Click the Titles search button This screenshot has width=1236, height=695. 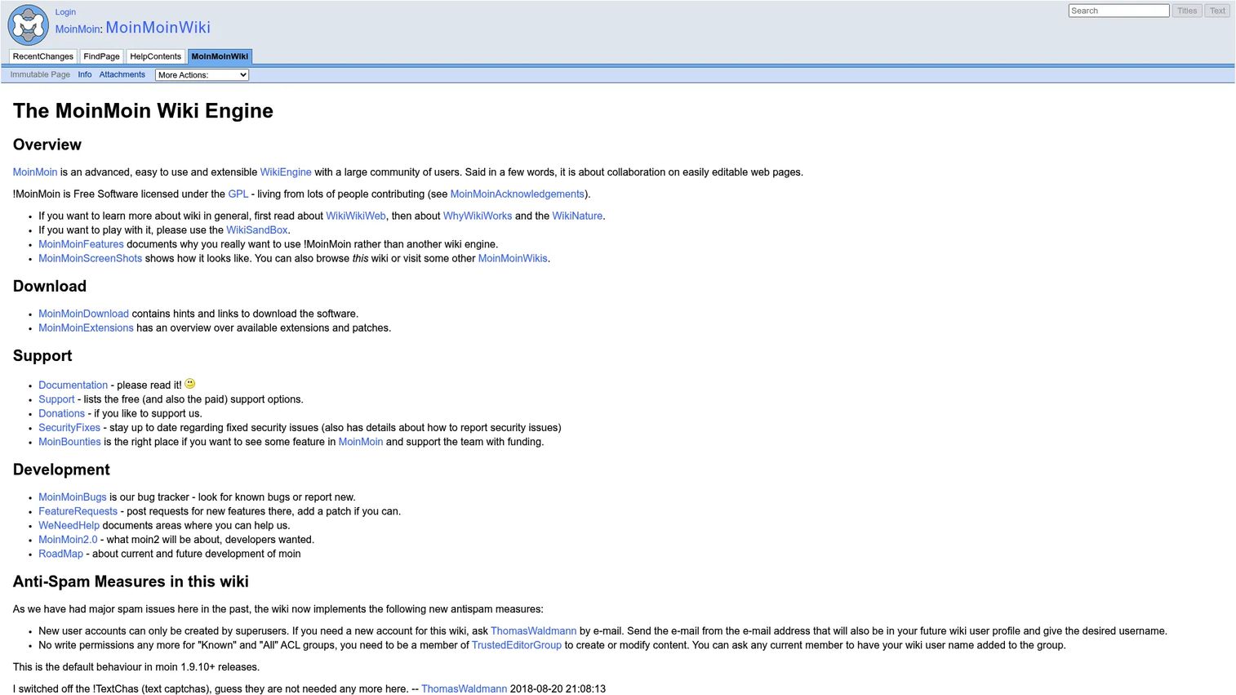(x=1187, y=11)
